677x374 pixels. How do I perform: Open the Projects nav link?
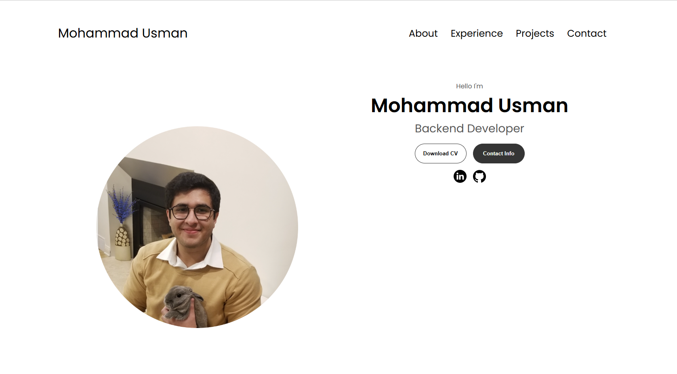click(x=535, y=33)
